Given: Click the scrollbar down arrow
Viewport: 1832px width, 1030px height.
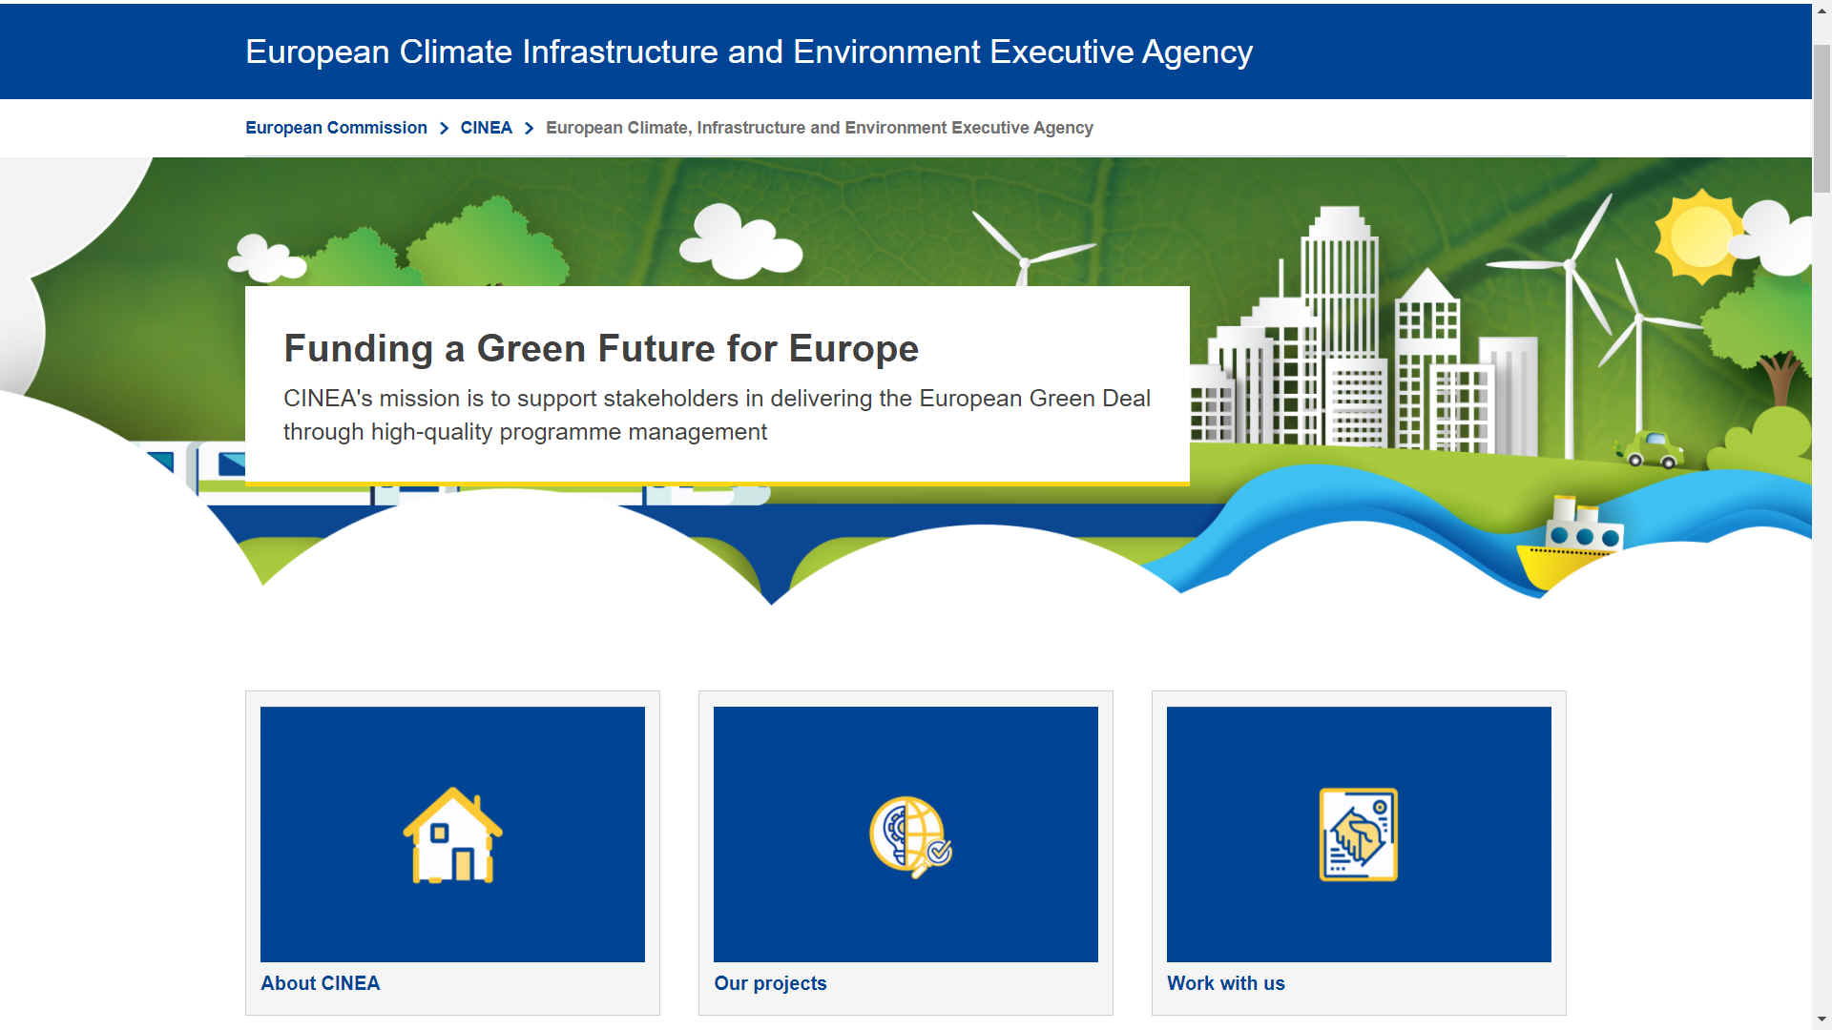Looking at the screenshot, I should pyautogui.click(x=1822, y=1020).
